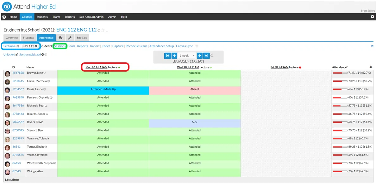Jump to the last week with the skip-forward arrow
376x184 pixels.
point(206,56)
